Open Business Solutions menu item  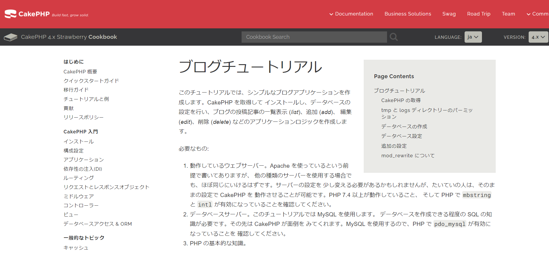(x=408, y=14)
